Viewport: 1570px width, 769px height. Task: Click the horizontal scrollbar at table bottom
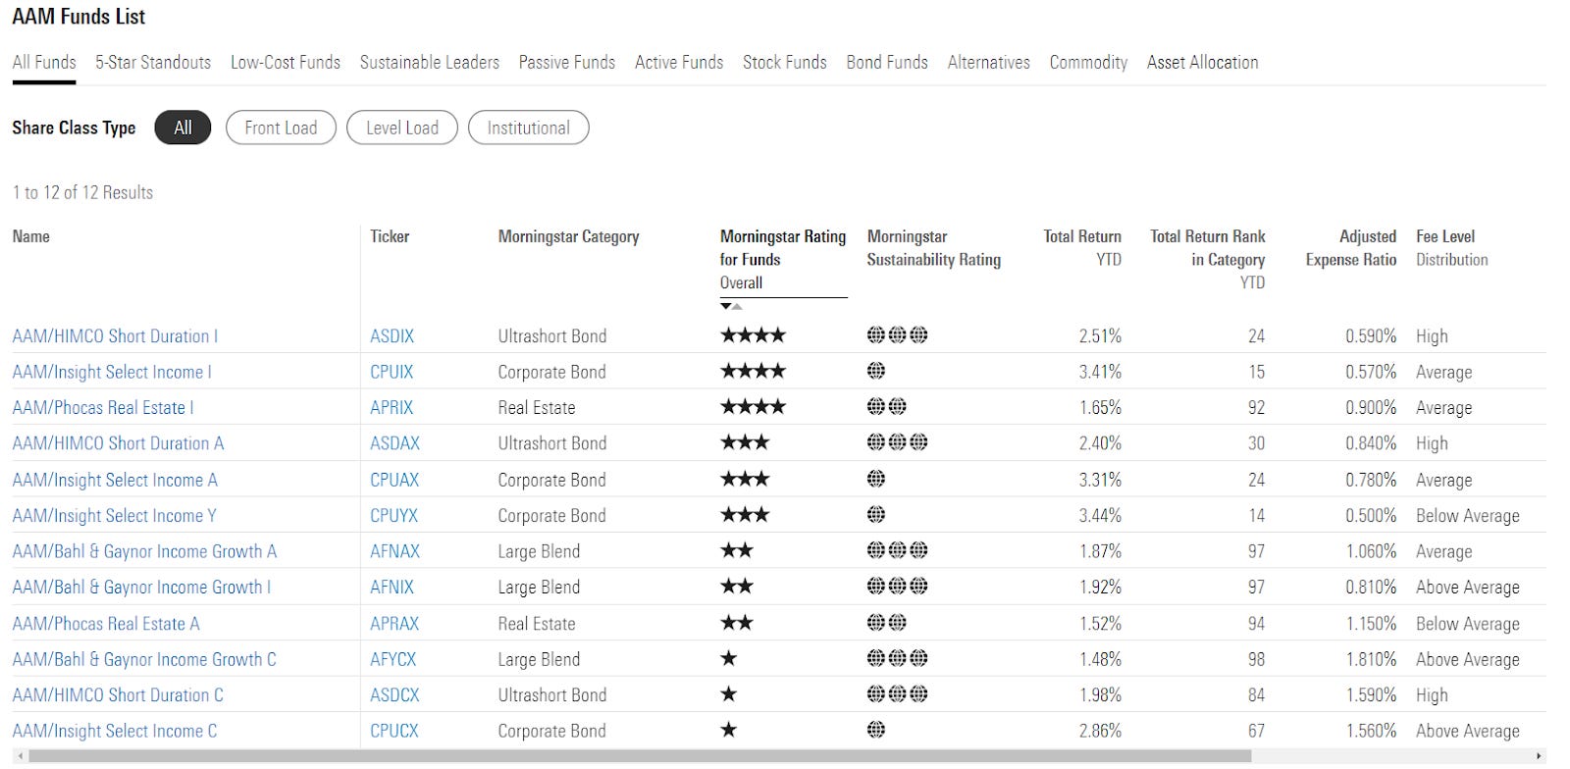640,756
